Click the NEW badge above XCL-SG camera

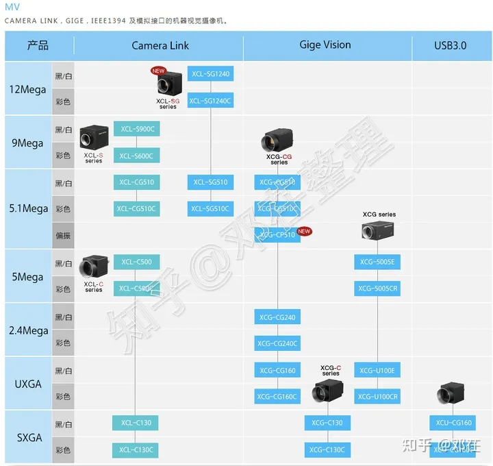tap(159, 71)
